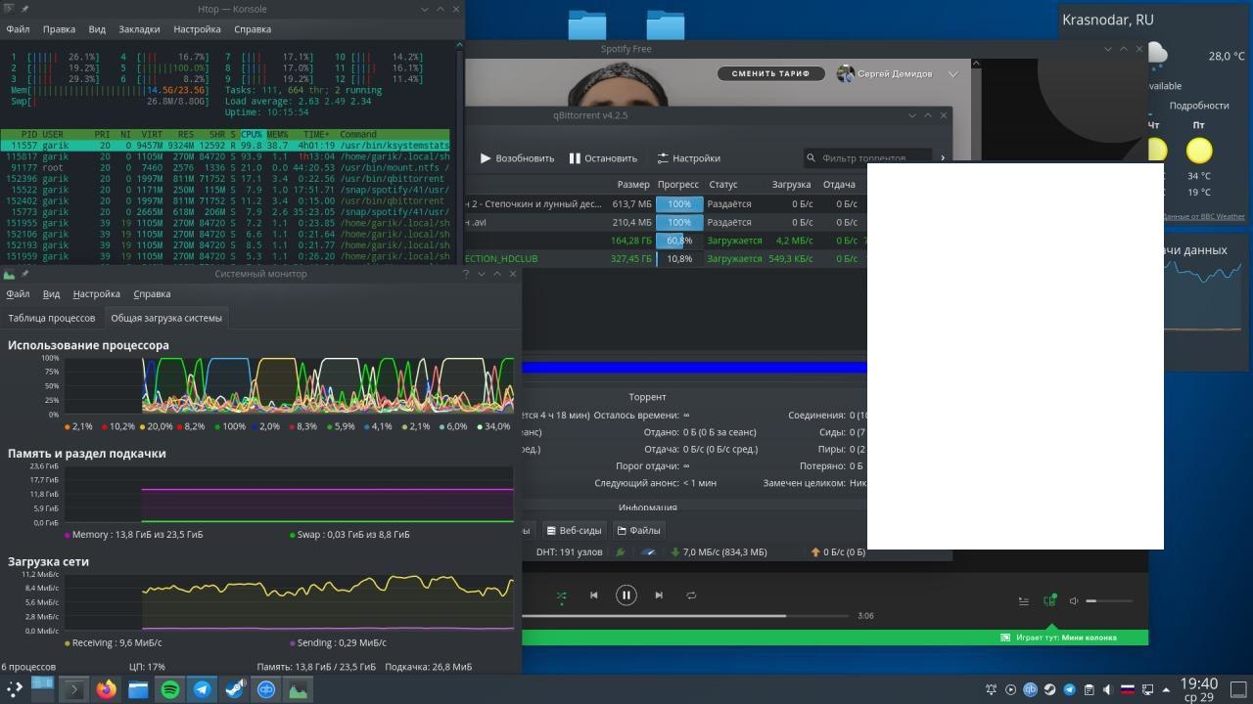The image size is (1253, 704).
Task: Open Настройки in qBittorrent toolbar
Action: [x=688, y=157]
